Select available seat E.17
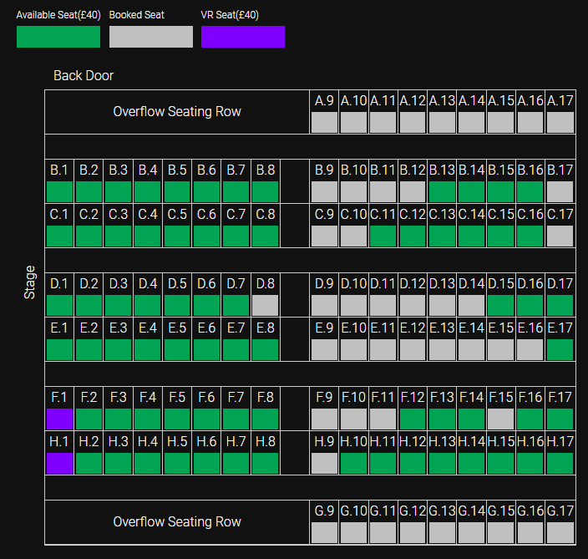The height and width of the screenshot is (559, 588). tap(560, 349)
